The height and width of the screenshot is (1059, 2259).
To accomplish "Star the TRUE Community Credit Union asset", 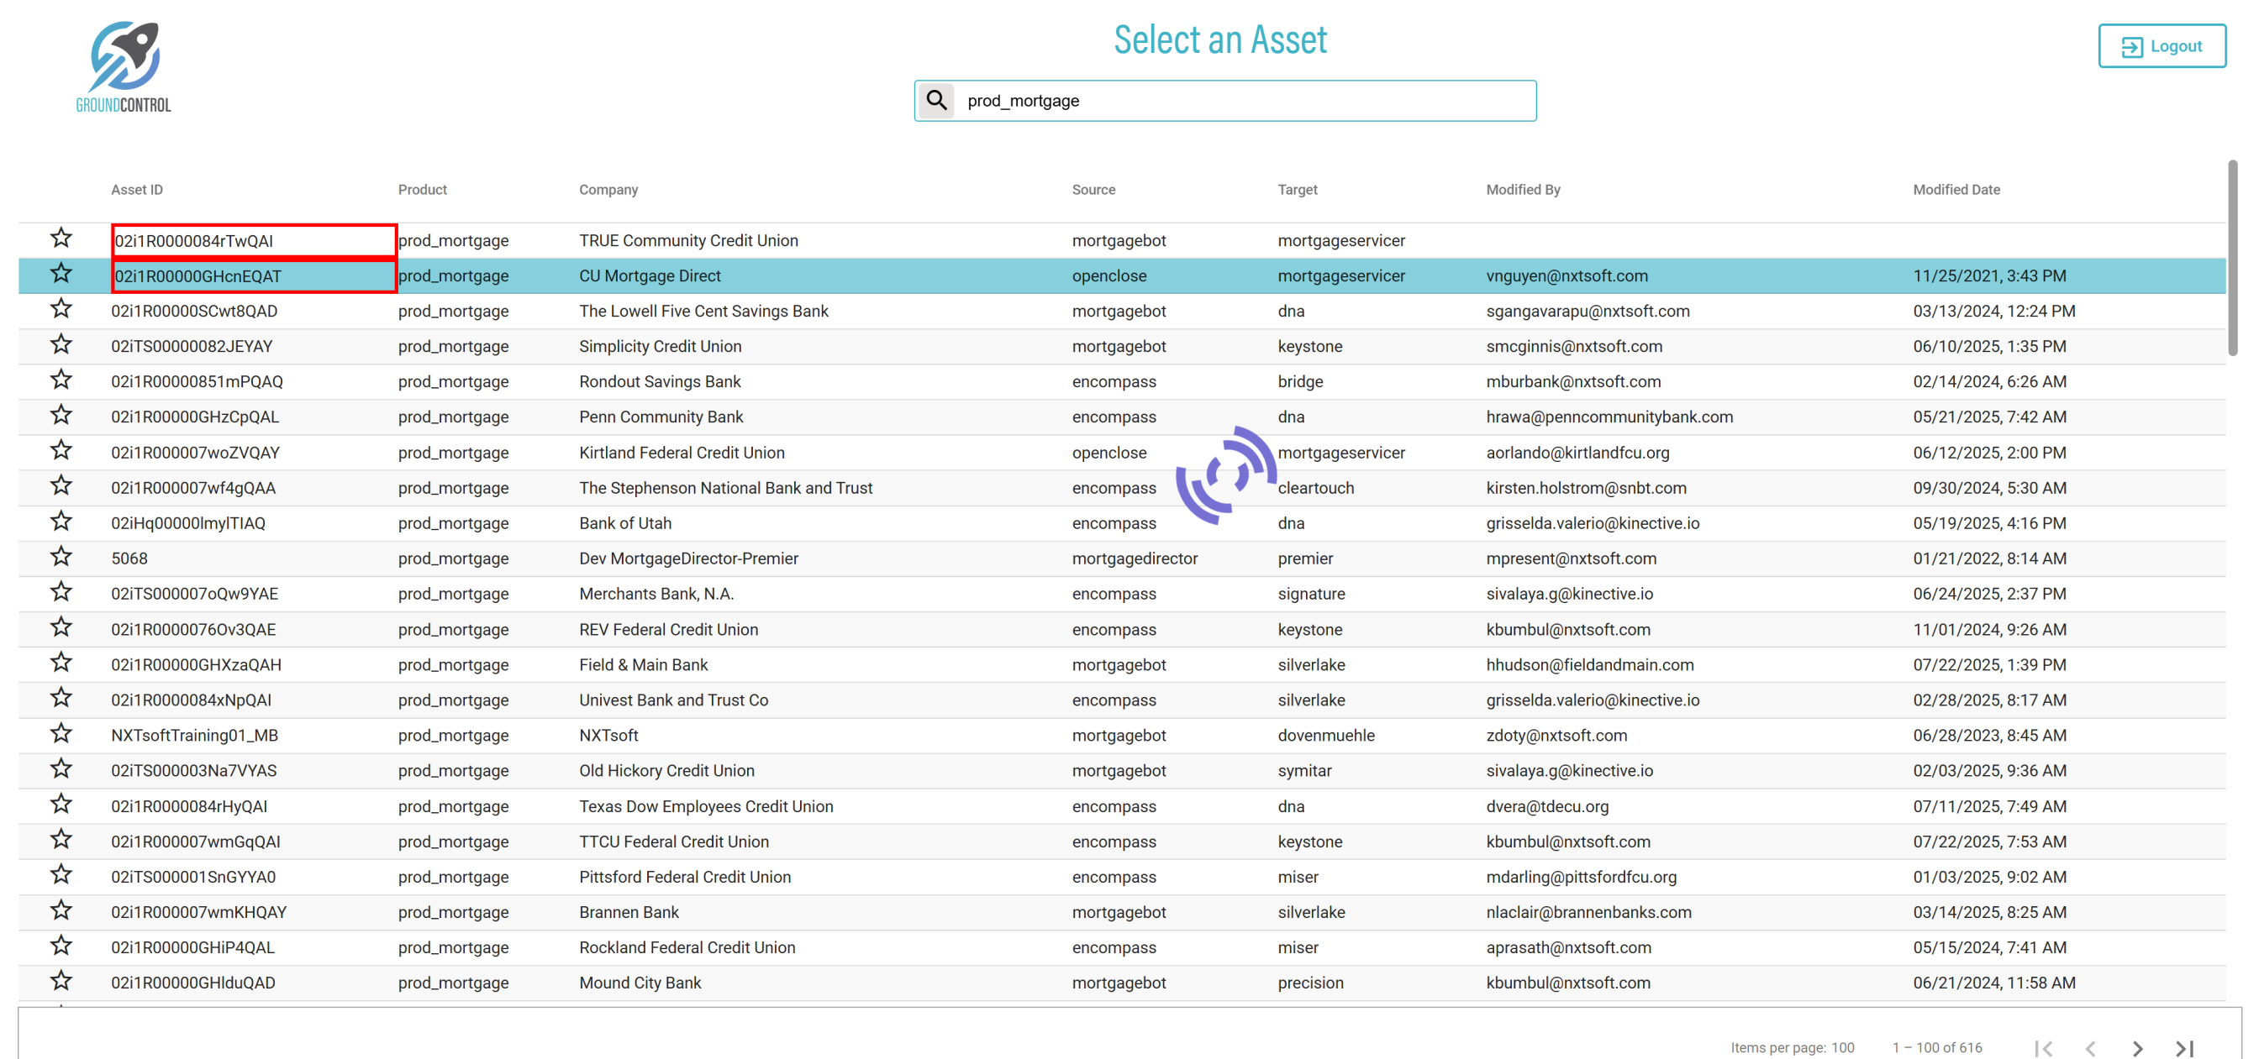I will click(x=61, y=239).
